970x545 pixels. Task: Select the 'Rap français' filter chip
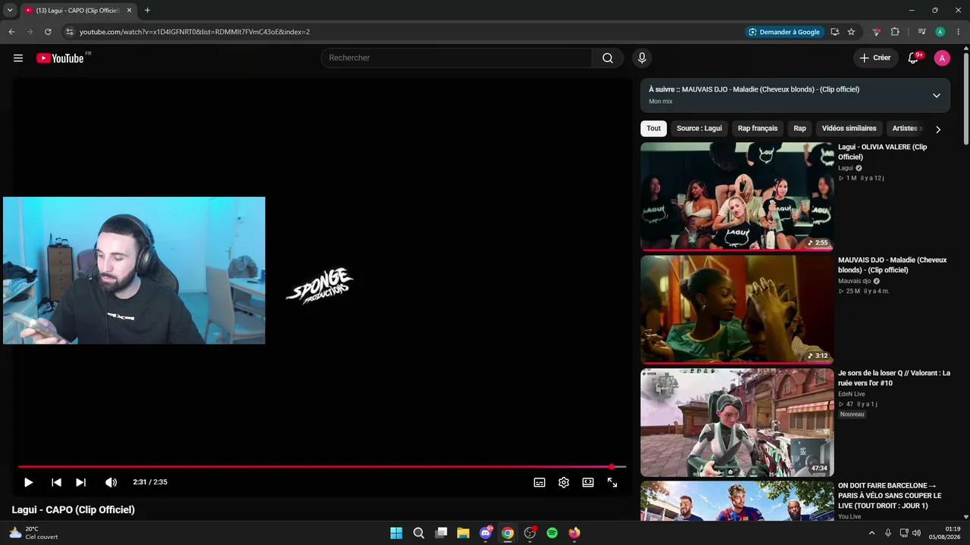click(758, 129)
